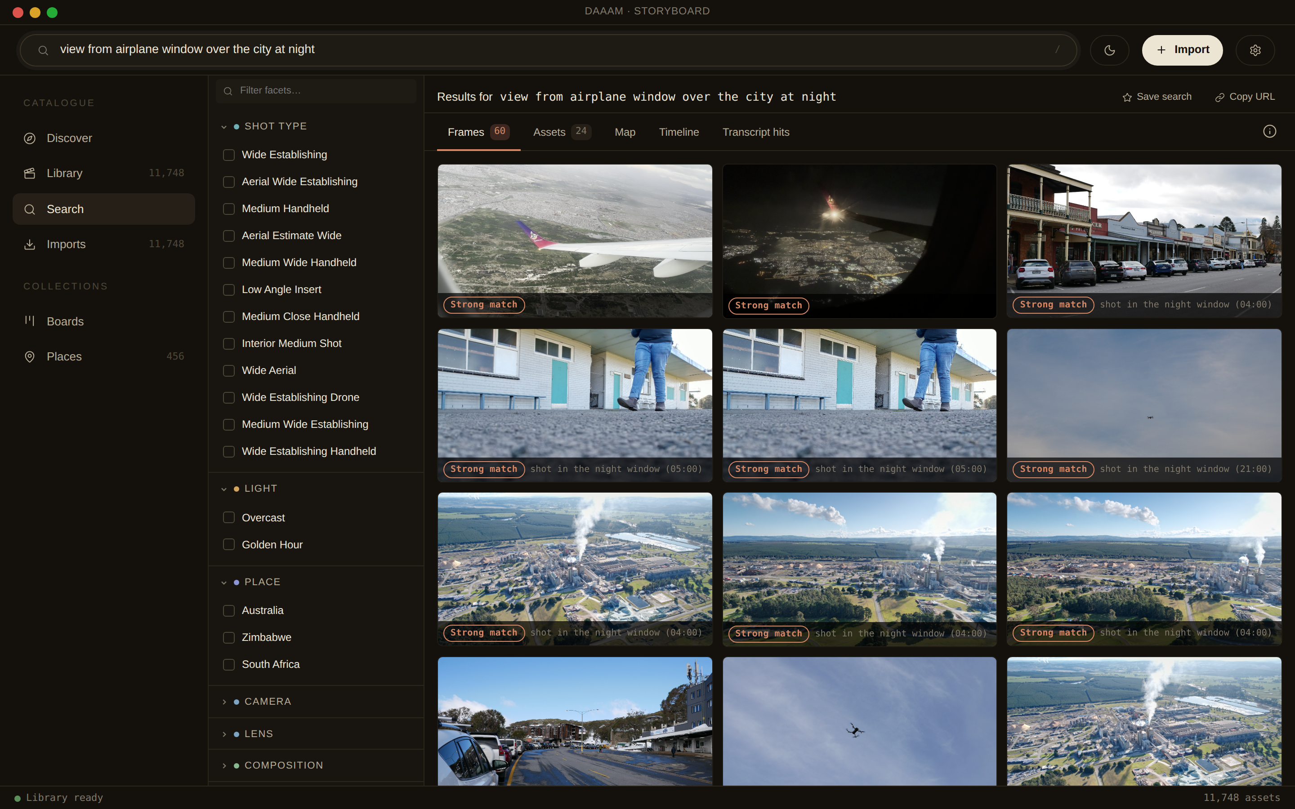Click Save search link
Image resolution: width=1295 pixels, height=809 pixels.
(x=1157, y=97)
